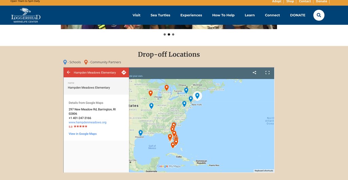Follow the Shop link in the top bar

[290, 1]
